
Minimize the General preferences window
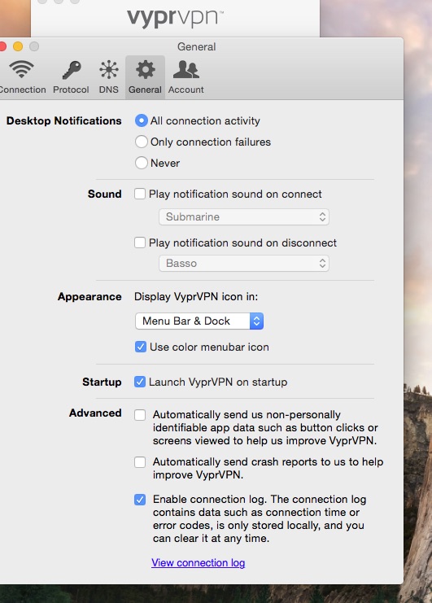click(x=18, y=46)
